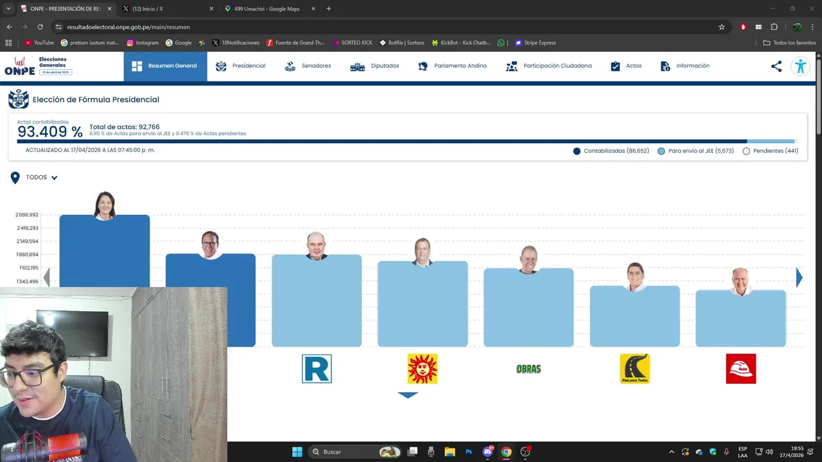The height and width of the screenshot is (462, 822).
Task: Open the accessibility options icon
Action: (x=800, y=66)
